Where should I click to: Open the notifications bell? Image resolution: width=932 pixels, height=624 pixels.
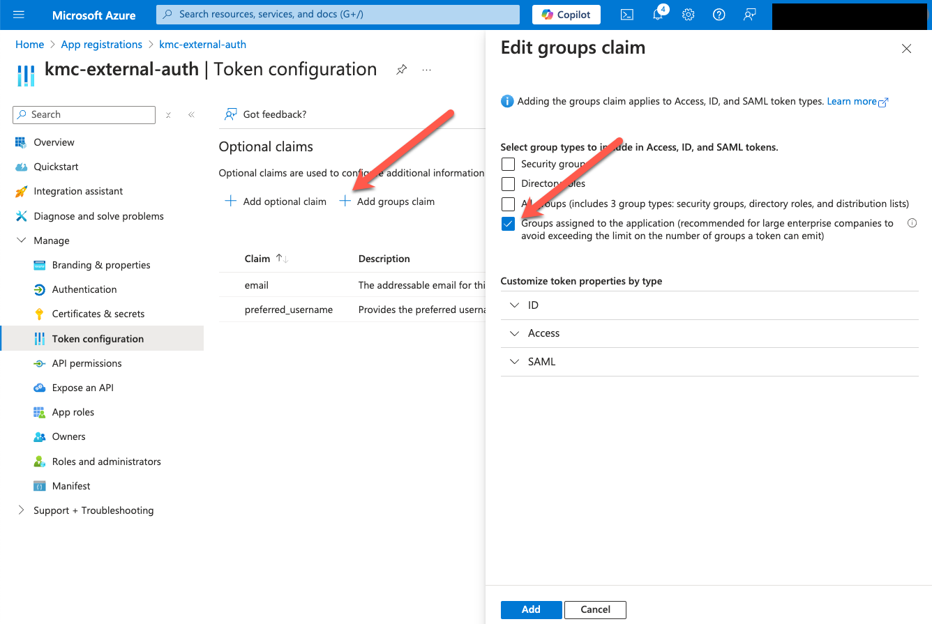(657, 15)
